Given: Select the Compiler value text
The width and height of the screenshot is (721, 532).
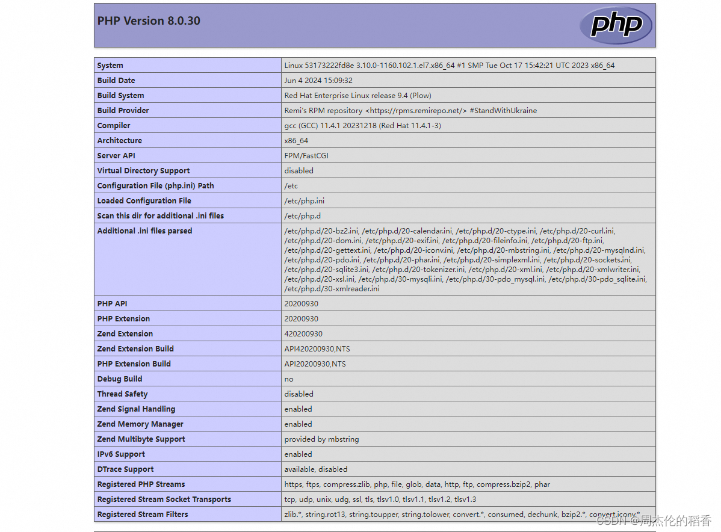Looking at the screenshot, I should [x=362, y=125].
